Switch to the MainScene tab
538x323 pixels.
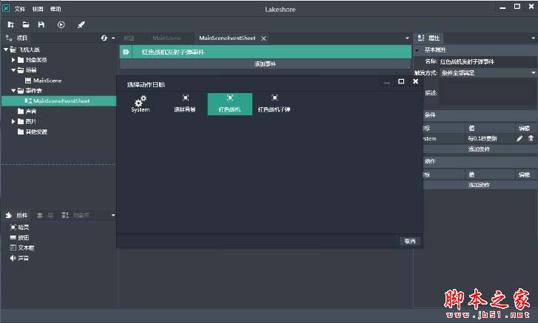[167, 38]
